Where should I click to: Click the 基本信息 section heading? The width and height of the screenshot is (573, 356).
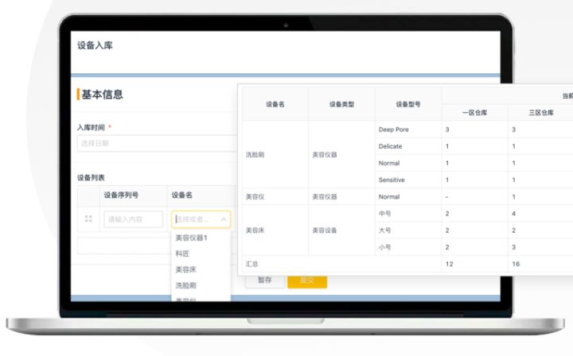[x=102, y=95]
